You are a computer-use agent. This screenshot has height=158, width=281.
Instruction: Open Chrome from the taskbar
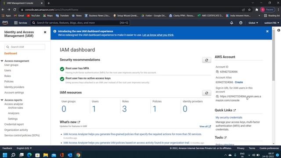pyautogui.click(x=78, y=155)
